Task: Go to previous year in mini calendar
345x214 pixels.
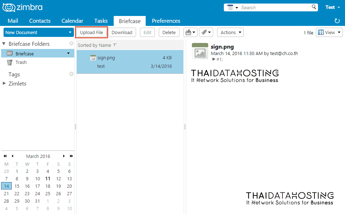Action: coord(5,156)
